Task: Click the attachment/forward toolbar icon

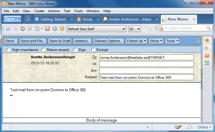Action: tap(30, 29)
